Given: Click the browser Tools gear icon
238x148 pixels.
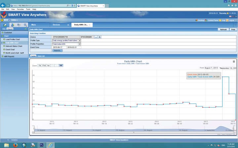Looking at the screenshot, I should pos(236,6).
